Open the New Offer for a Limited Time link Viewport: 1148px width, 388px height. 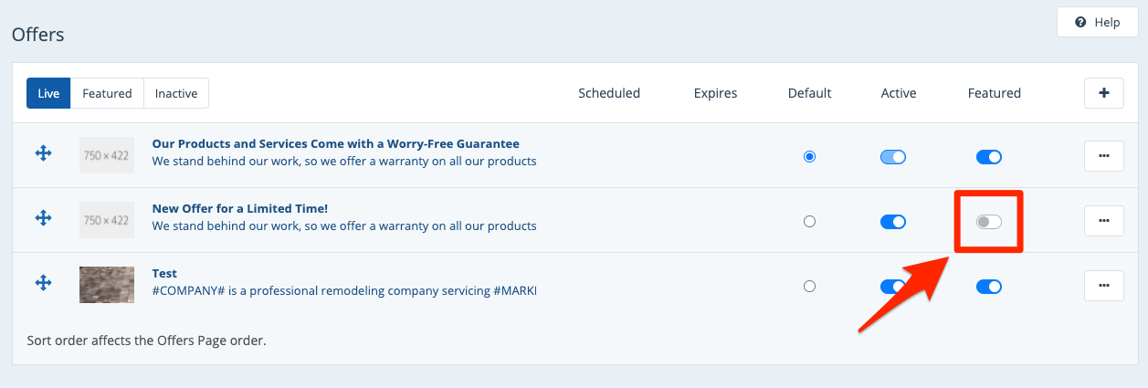[x=239, y=209]
